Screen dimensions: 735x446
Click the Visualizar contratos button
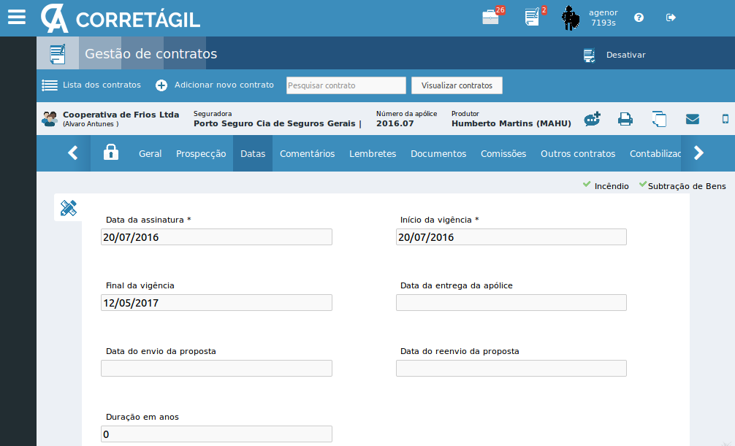[x=457, y=85]
